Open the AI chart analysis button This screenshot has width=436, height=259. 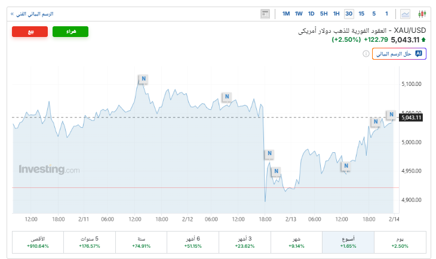coord(398,54)
